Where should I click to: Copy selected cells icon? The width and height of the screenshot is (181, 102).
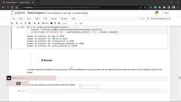pos(25,23)
